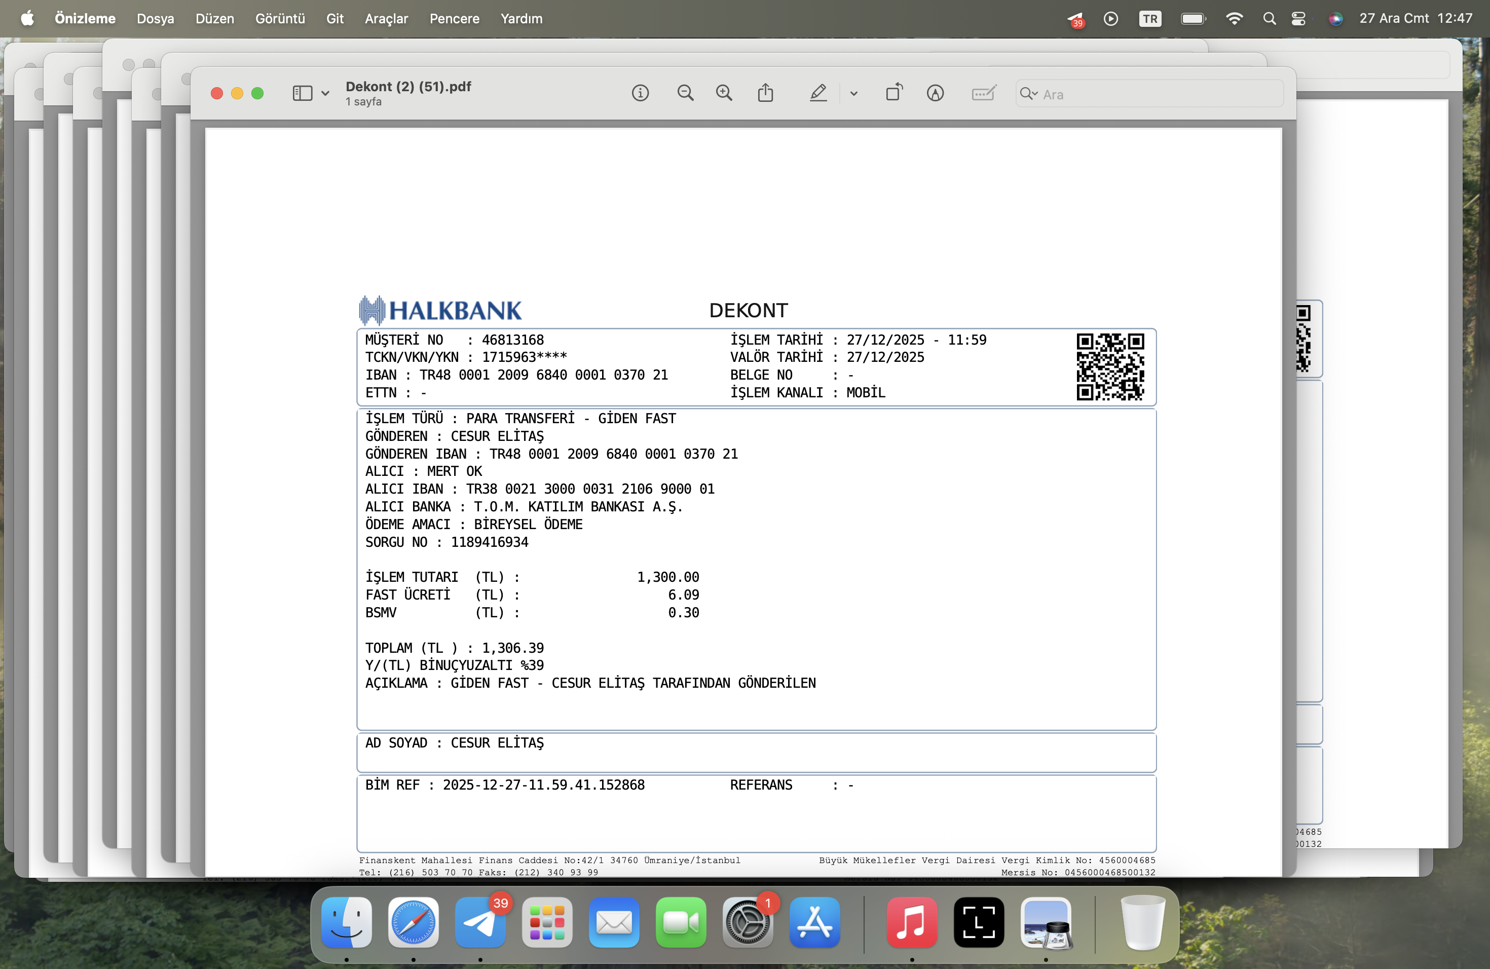1490x969 pixels.
Task: Open Music from the Dock
Action: (x=912, y=922)
